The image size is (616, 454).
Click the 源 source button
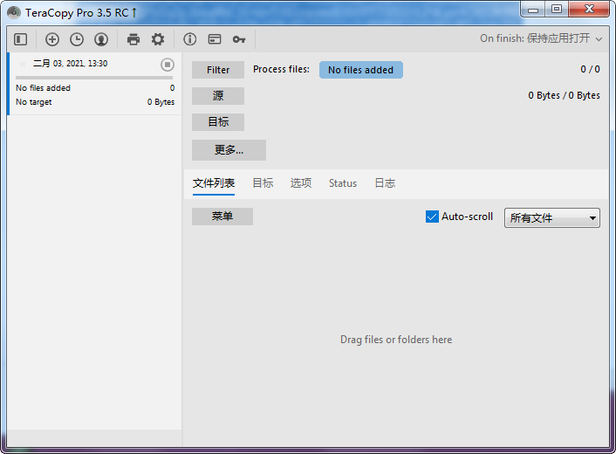point(218,96)
